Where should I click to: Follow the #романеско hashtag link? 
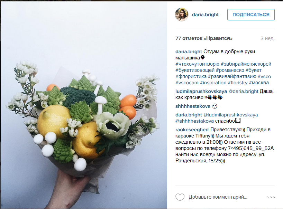click(230, 70)
